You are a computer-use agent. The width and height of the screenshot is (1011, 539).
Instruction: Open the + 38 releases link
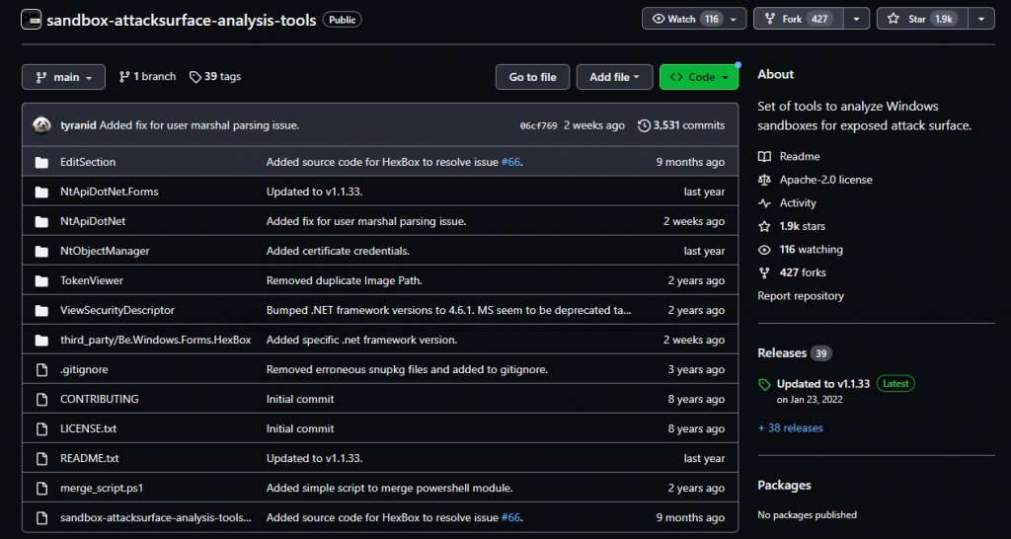point(790,428)
